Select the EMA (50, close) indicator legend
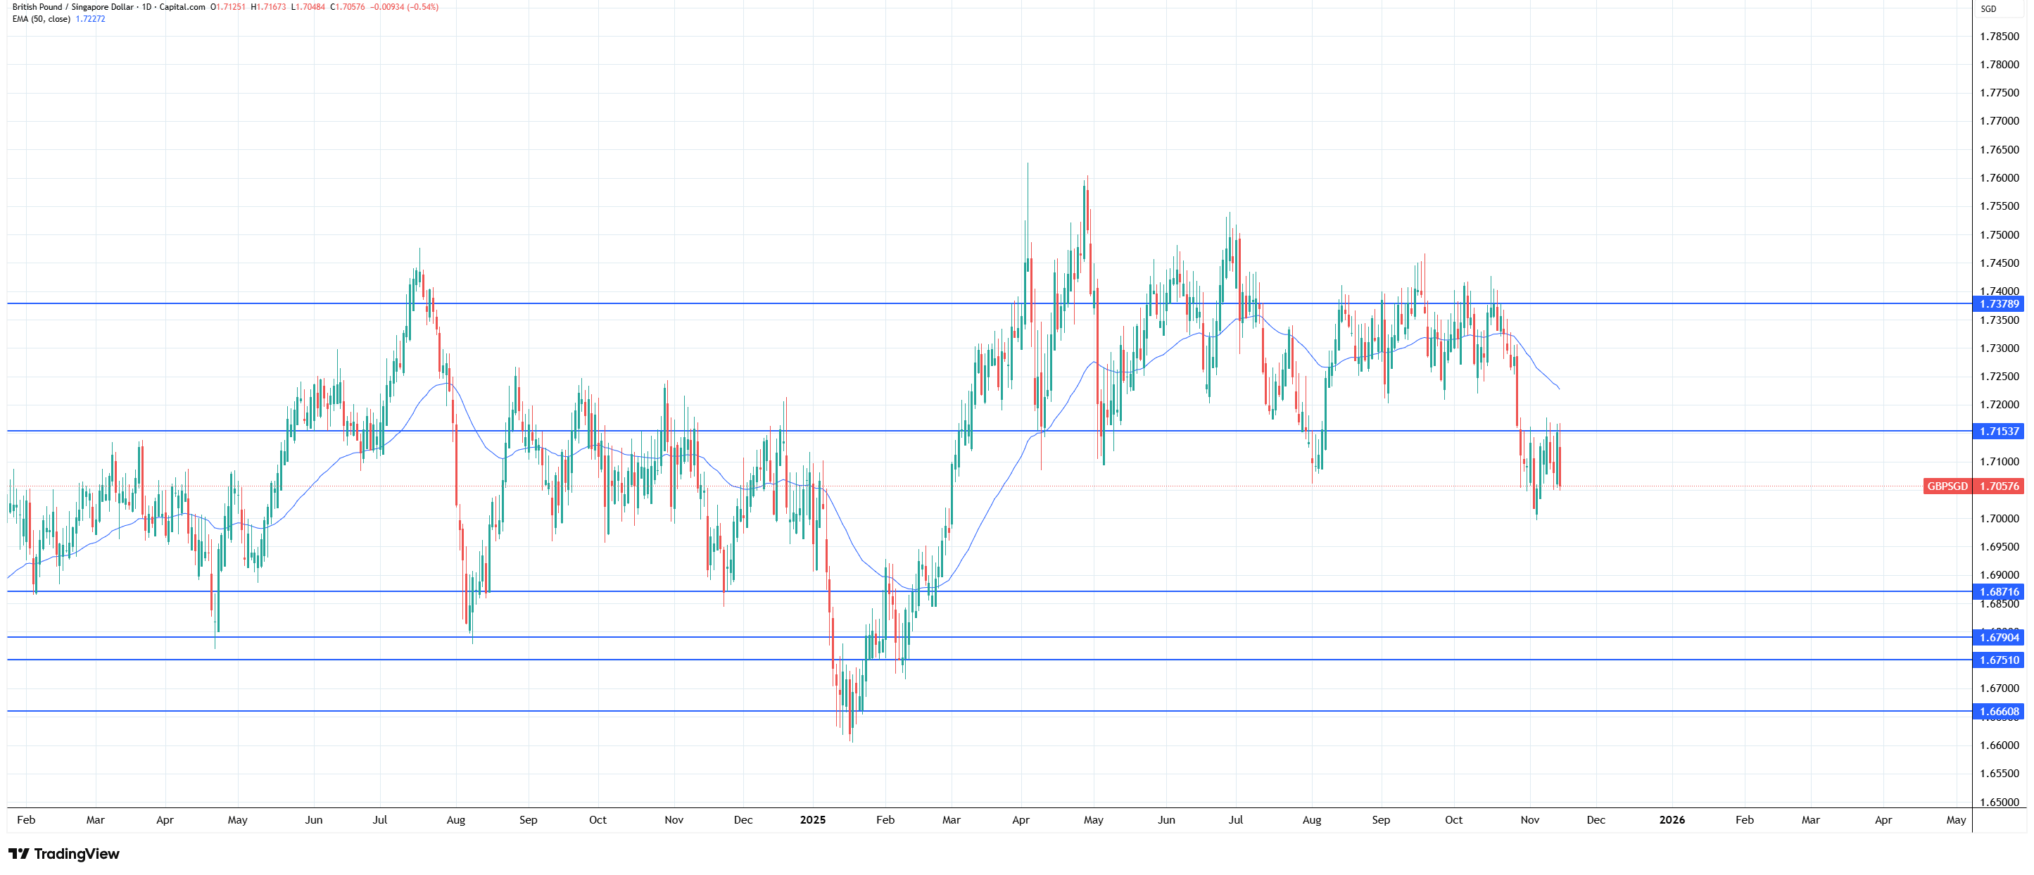The height and width of the screenshot is (875, 2034). click(x=41, y=19)
